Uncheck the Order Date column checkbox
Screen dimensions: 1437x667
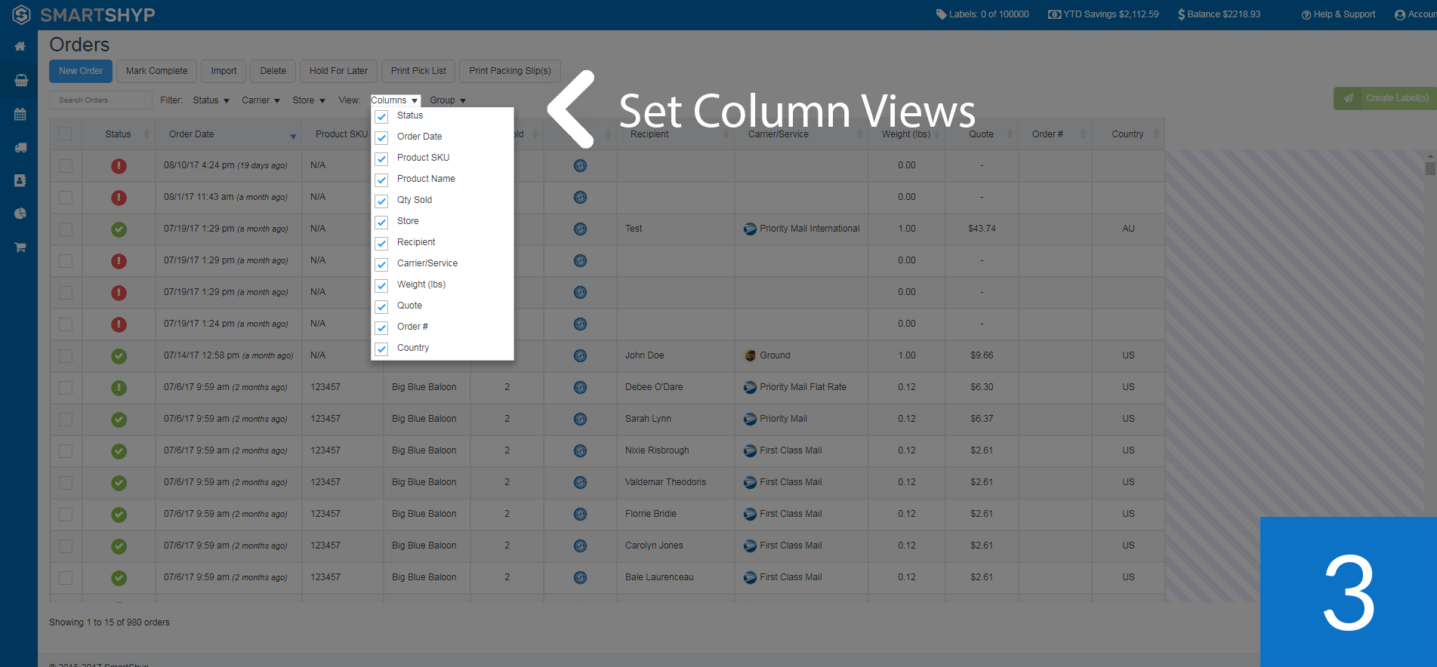click(x=381, y=138)
